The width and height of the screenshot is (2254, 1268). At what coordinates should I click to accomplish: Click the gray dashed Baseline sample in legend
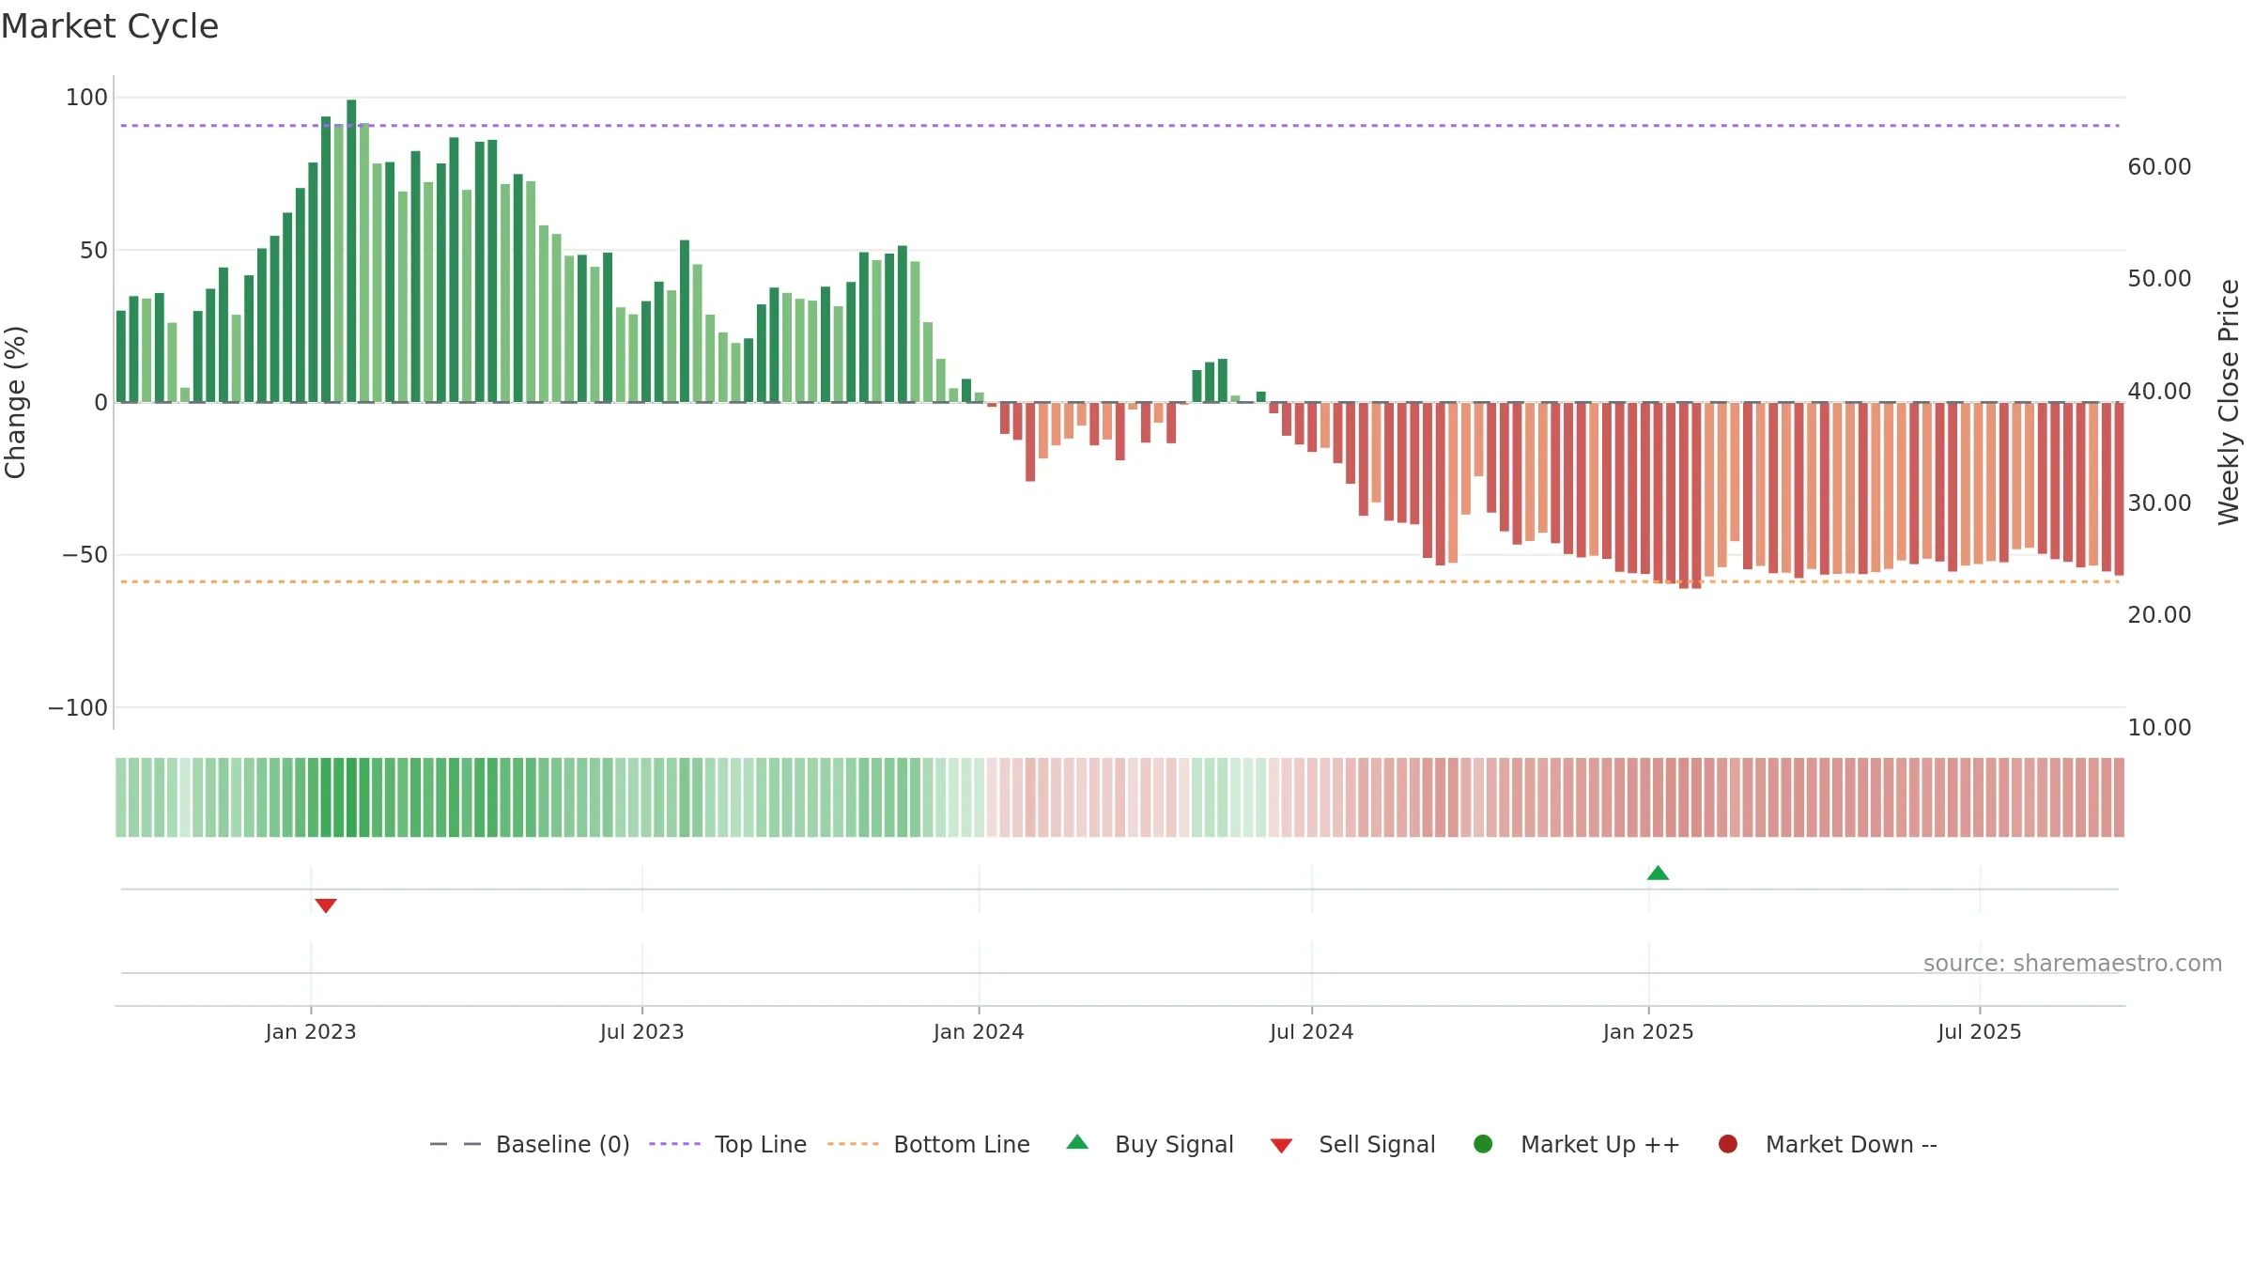(455, 1144)
